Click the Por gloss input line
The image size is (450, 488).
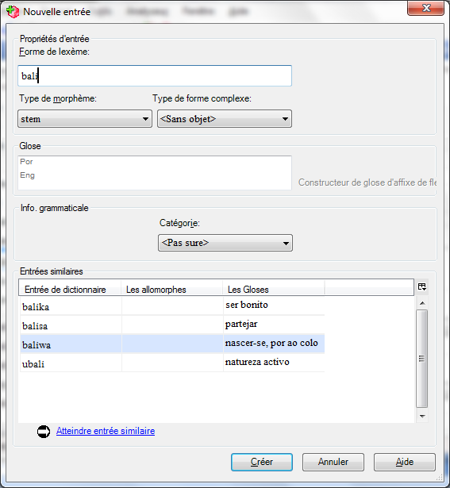click(155, 162)
